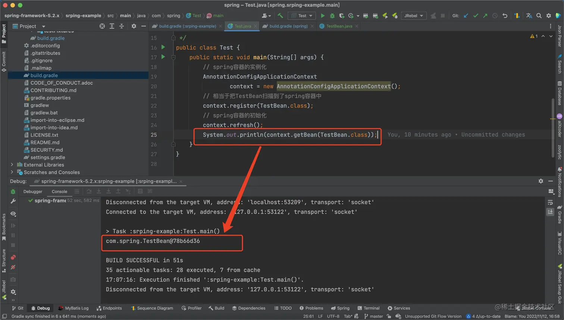
Task: Roll back changes with the undo arrow icon
Action: 505,16
